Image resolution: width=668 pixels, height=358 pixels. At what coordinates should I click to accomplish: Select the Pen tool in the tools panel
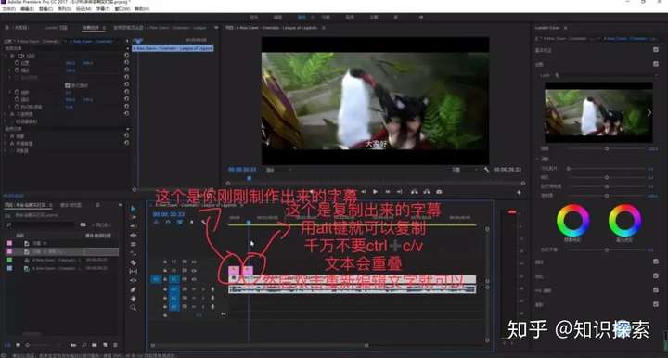pyautogui.click(x=134, y=289)
